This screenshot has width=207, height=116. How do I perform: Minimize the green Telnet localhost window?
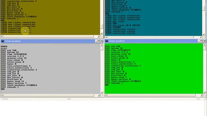point(199,41)
